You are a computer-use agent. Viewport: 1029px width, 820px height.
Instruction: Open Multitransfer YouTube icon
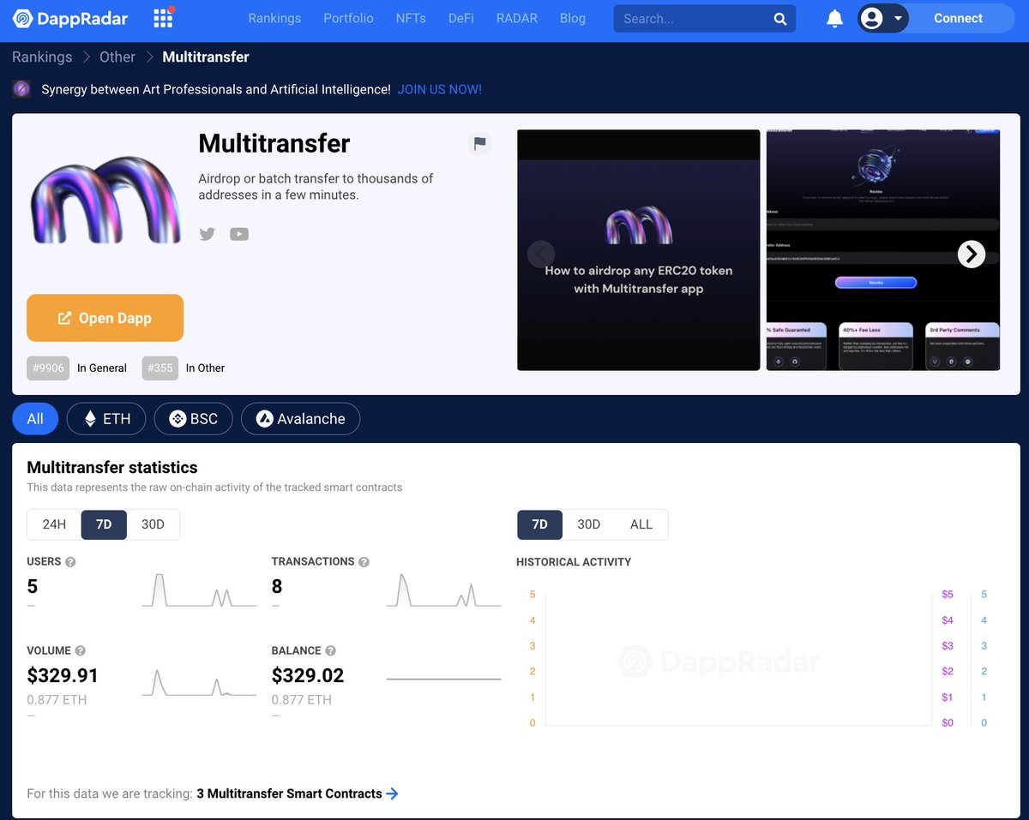[x=239, y=234]
